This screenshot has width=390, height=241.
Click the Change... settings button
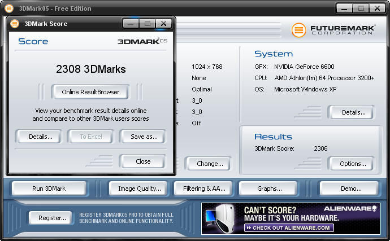tap(210, 164)
